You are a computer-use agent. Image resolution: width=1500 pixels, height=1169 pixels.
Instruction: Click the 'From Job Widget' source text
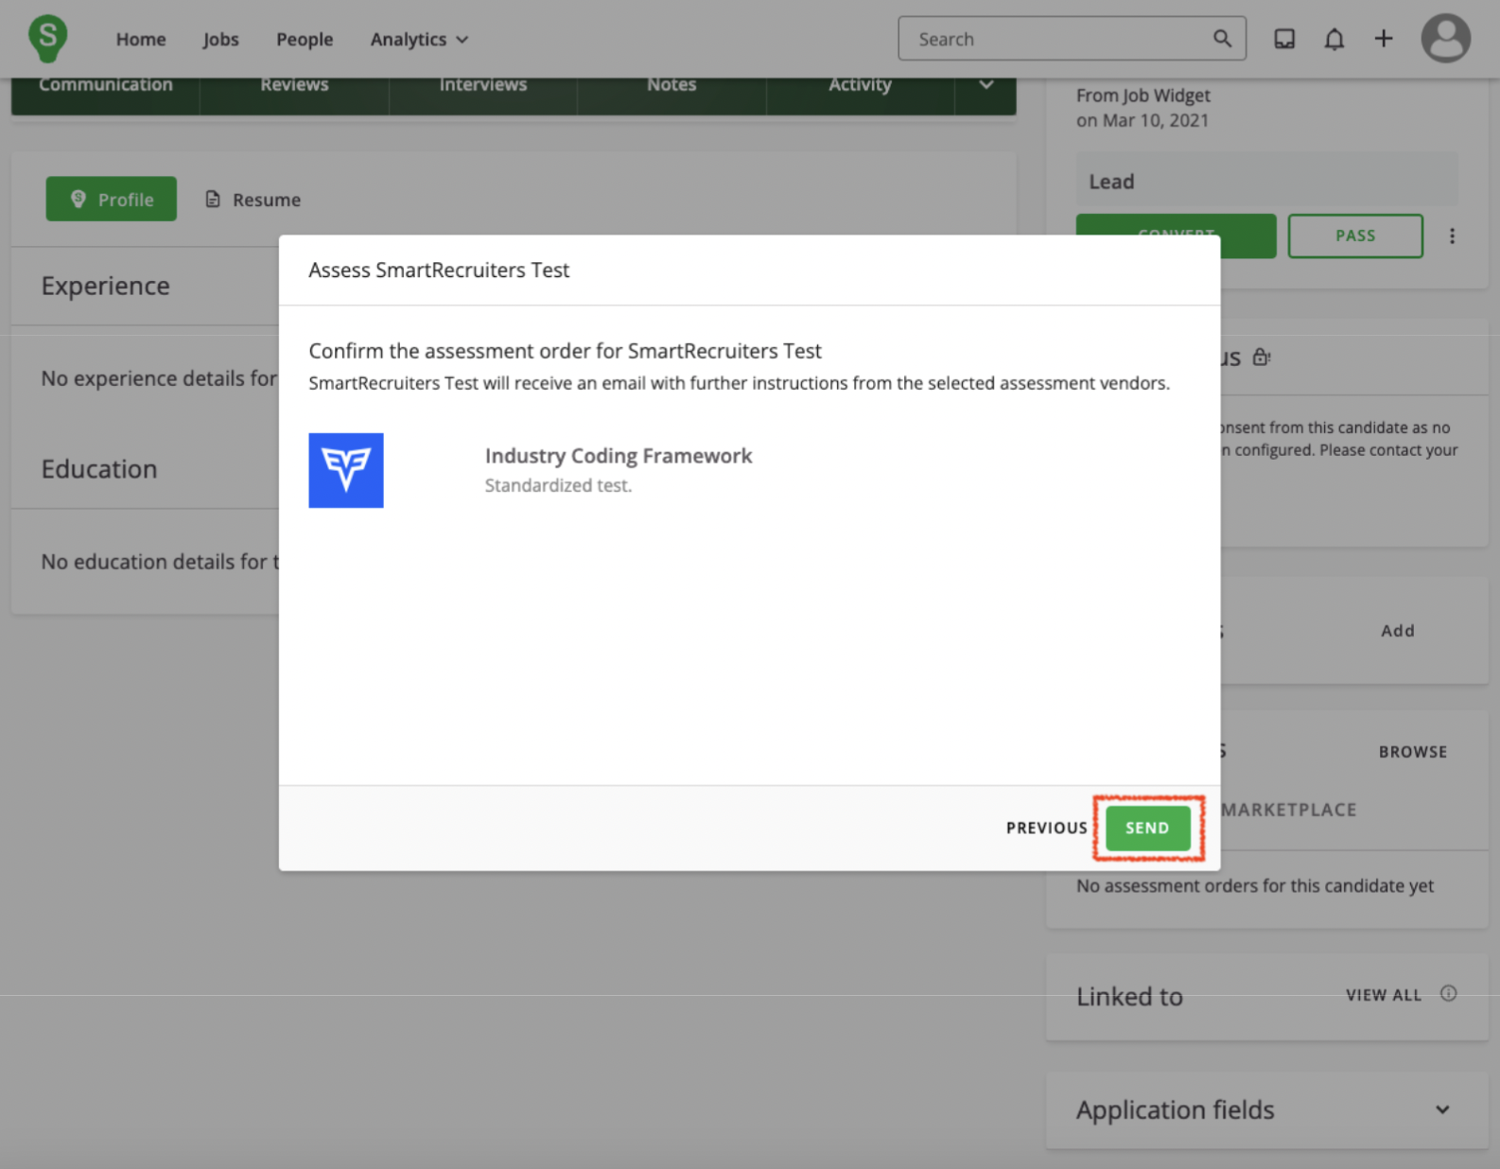coord(1142,96)
